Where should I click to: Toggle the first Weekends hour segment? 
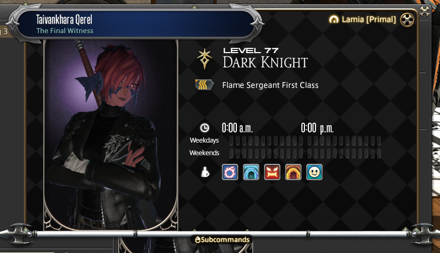pos(231,154)
